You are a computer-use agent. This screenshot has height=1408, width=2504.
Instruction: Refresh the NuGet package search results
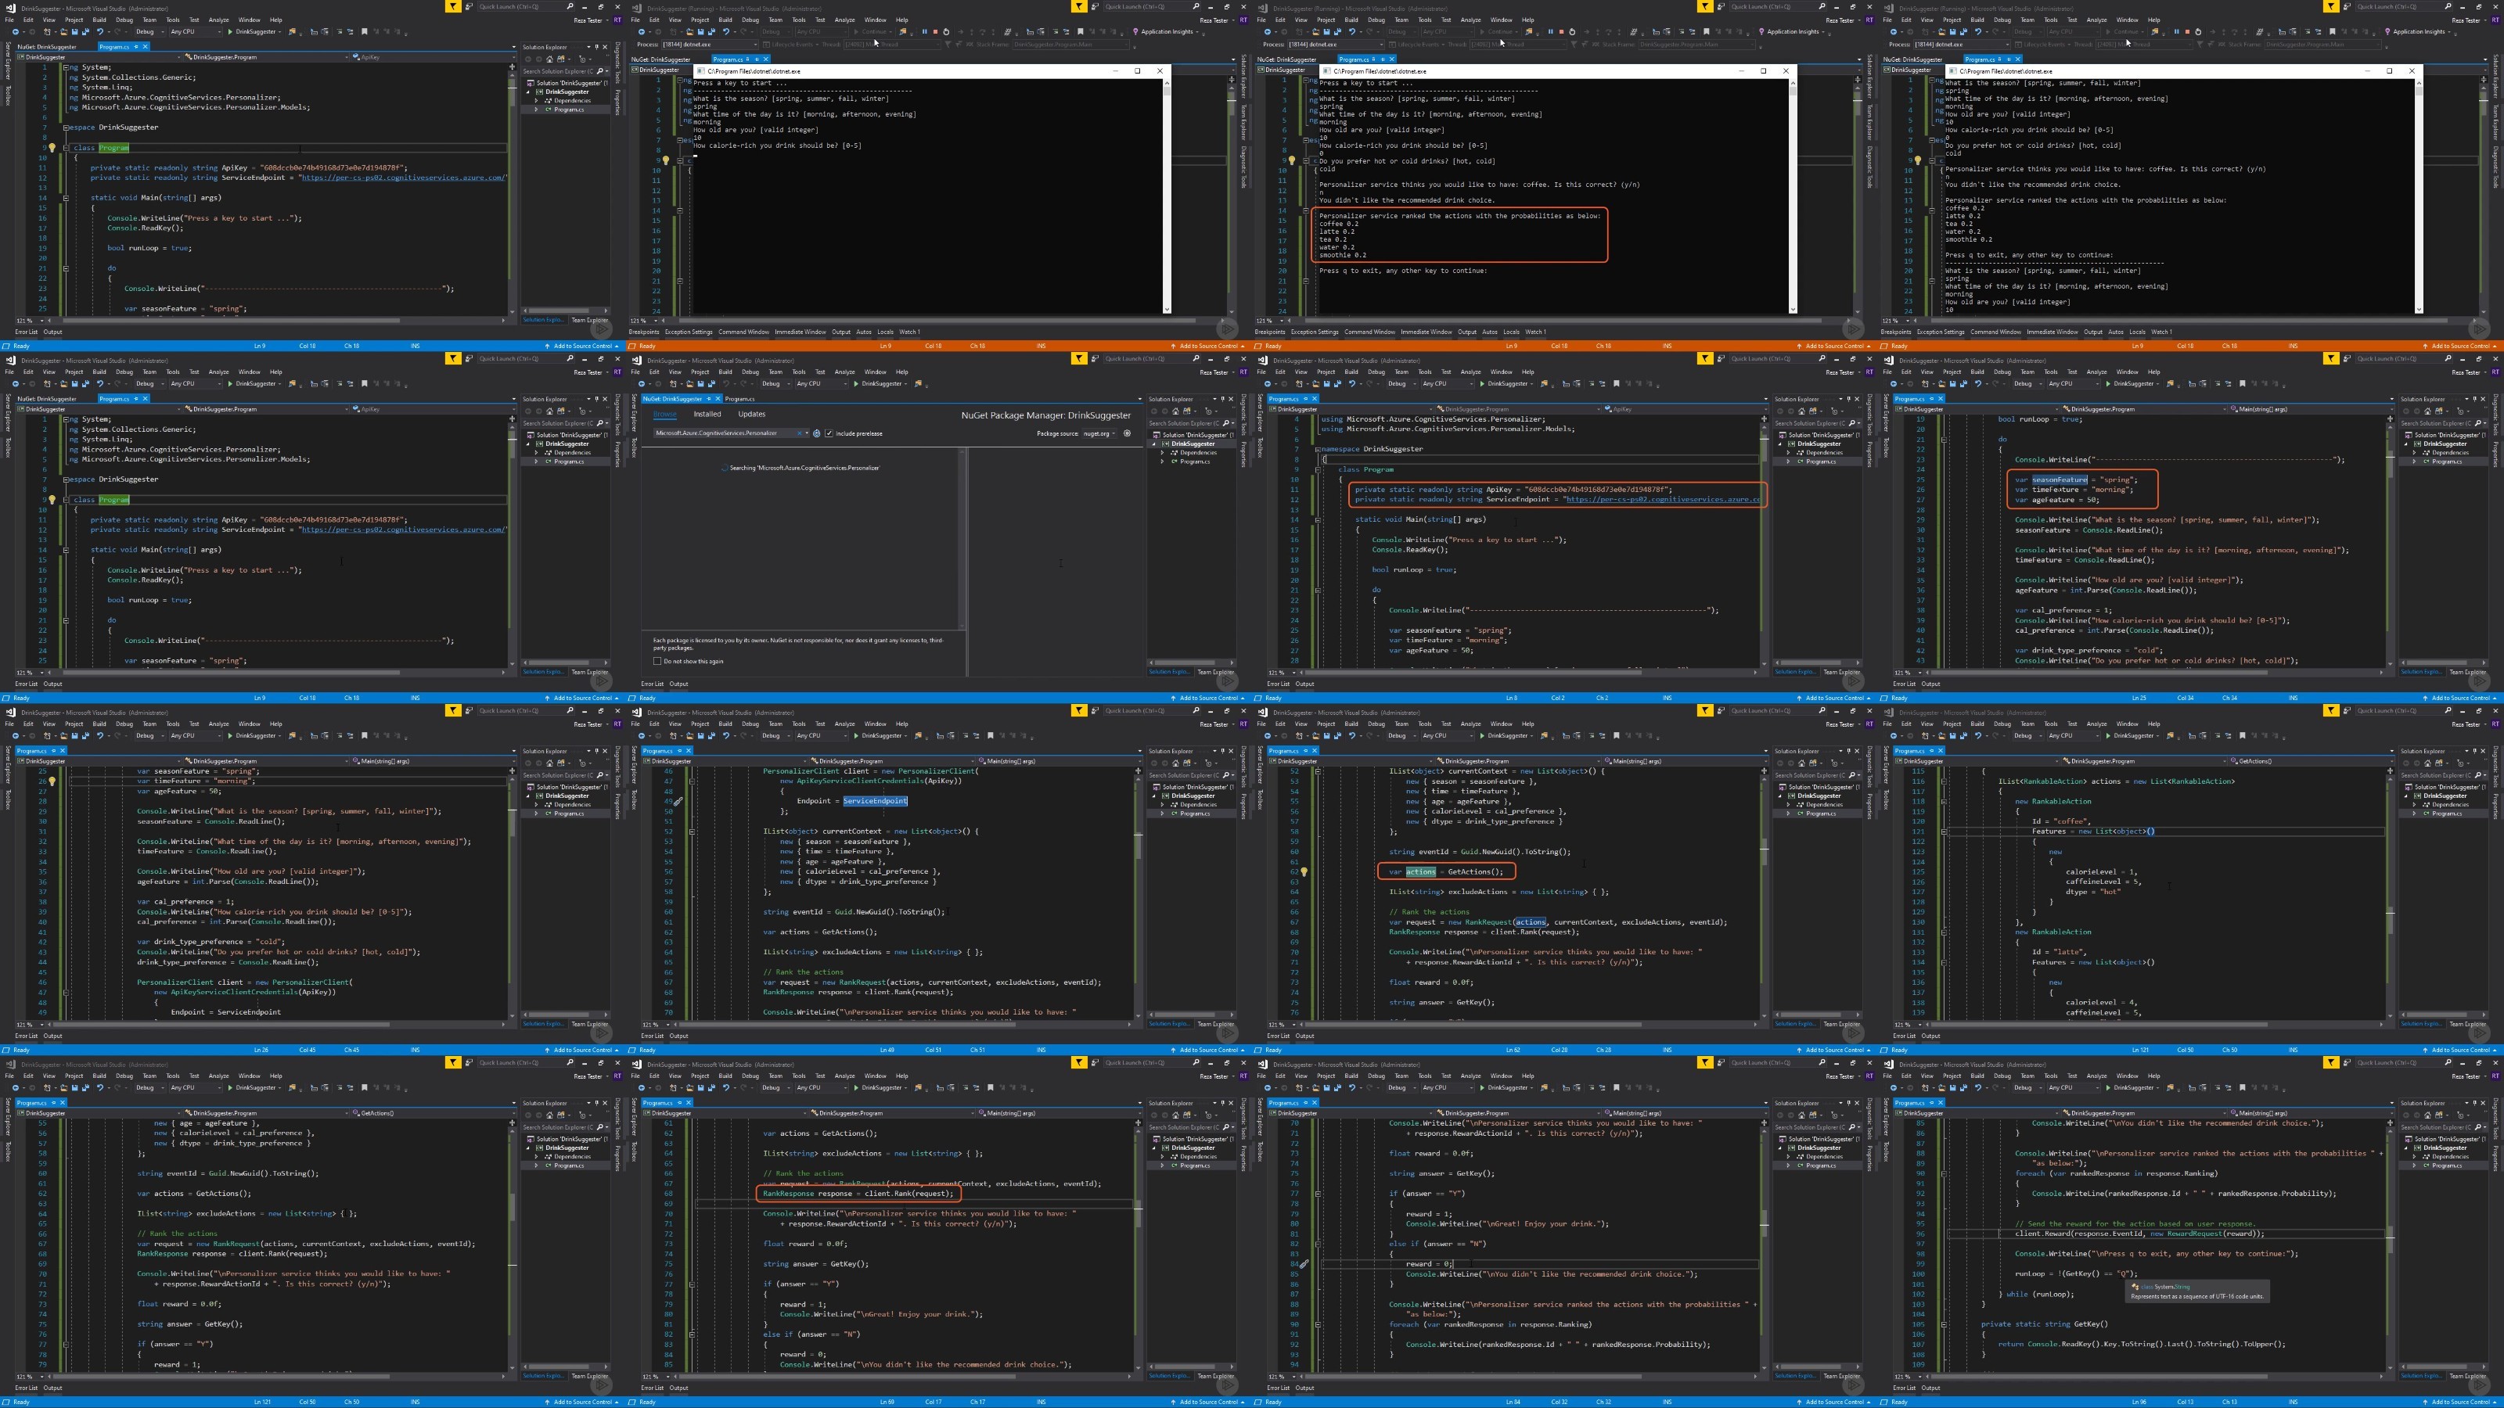[818, 433]
